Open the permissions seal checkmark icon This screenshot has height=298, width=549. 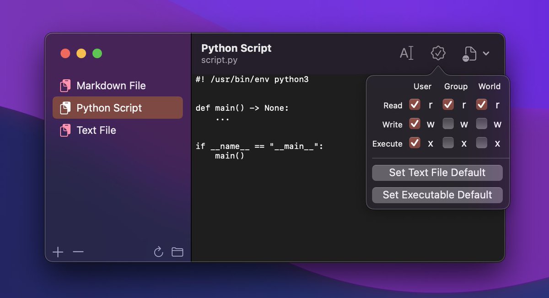(438, 53)
